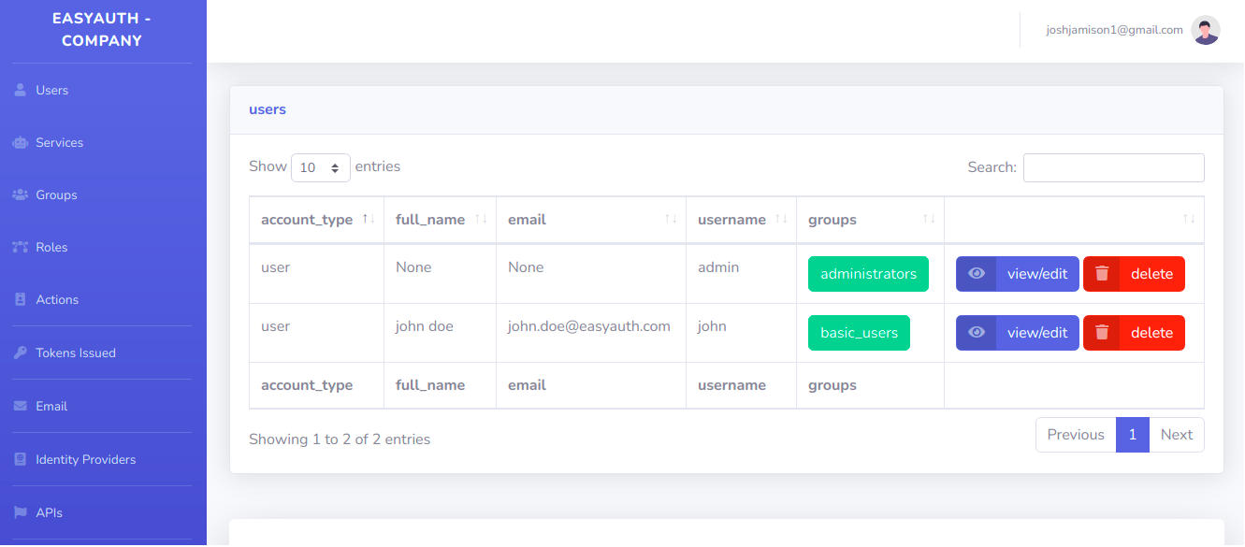Viewport: 1245px width, 547px height.
Task: Click the trash icon in john row
Action: coord(1102,333)
